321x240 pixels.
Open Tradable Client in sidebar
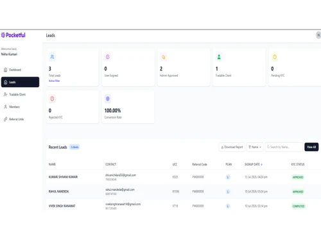tap(15, 94)
